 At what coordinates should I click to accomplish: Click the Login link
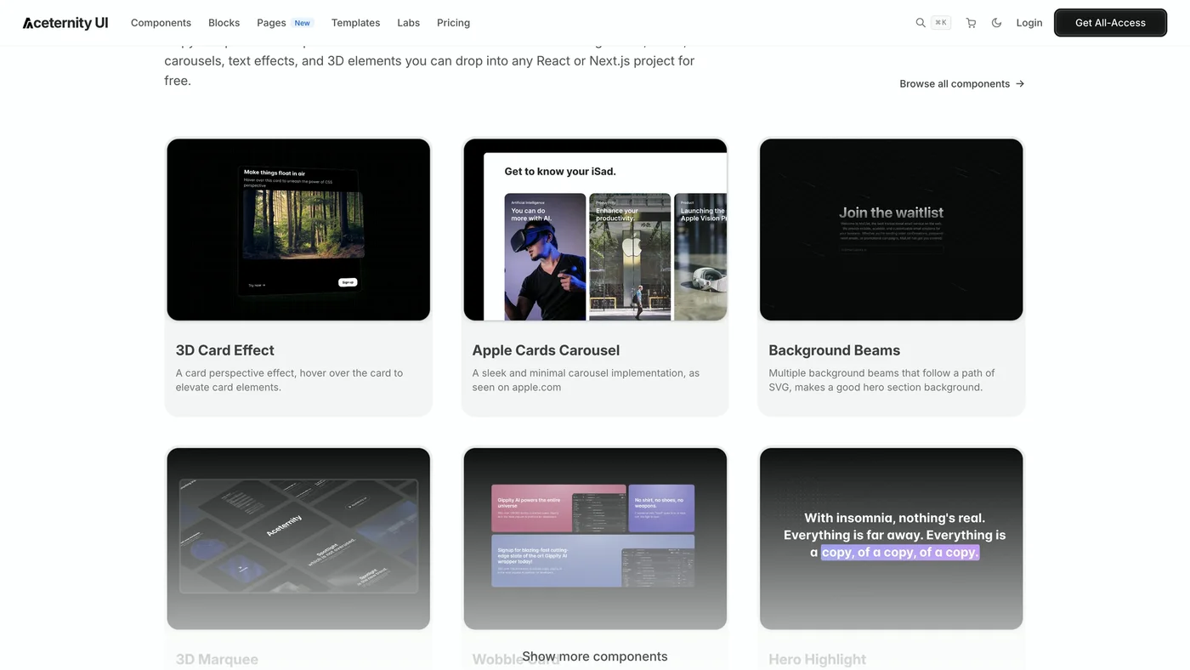1029,23
